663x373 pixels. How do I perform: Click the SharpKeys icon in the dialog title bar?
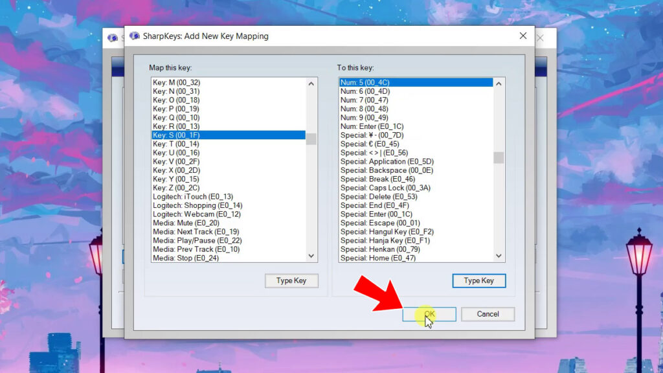coord(135,36)
